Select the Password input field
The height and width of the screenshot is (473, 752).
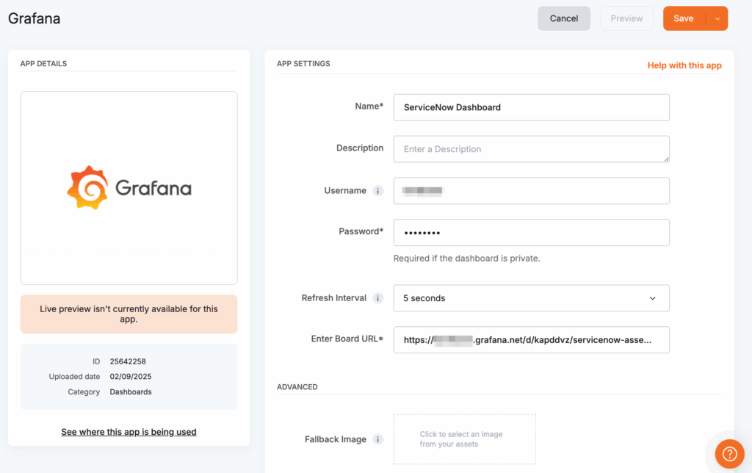coord(532,232)
